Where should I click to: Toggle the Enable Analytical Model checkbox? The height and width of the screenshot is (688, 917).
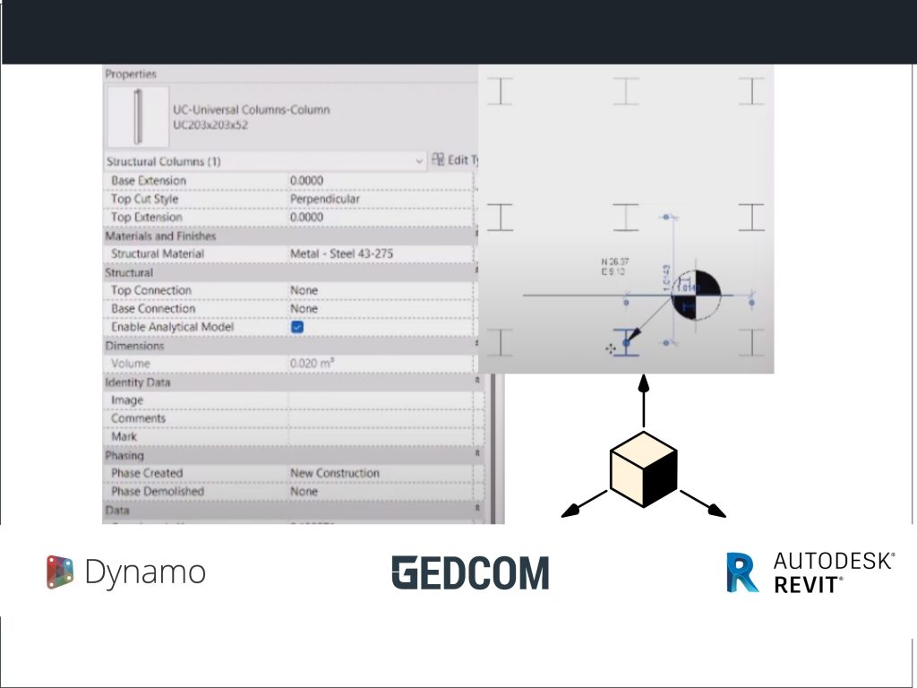click(x=298, y=327)
